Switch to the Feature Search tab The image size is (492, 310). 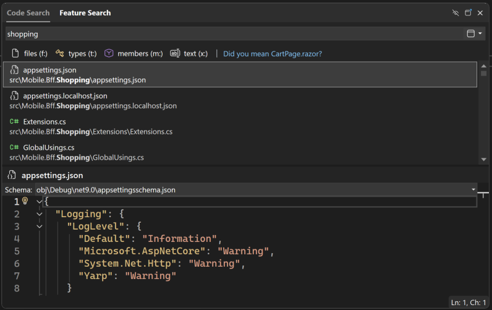click(85, 13)
